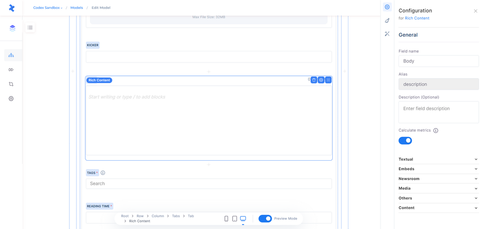Open Rich Content link in Configuration header
The width and height of the screenshot is (483, 229).
click(417, 18)
